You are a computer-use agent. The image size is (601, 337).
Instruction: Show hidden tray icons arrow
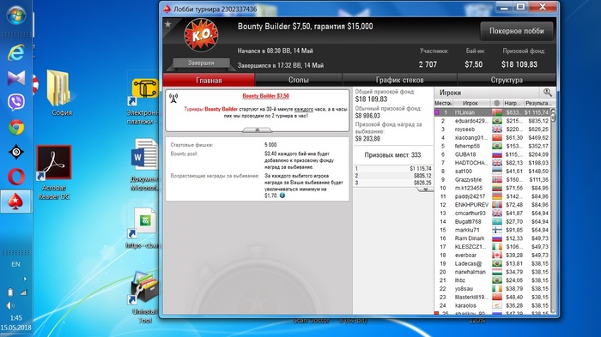click(x=25, y=279)
